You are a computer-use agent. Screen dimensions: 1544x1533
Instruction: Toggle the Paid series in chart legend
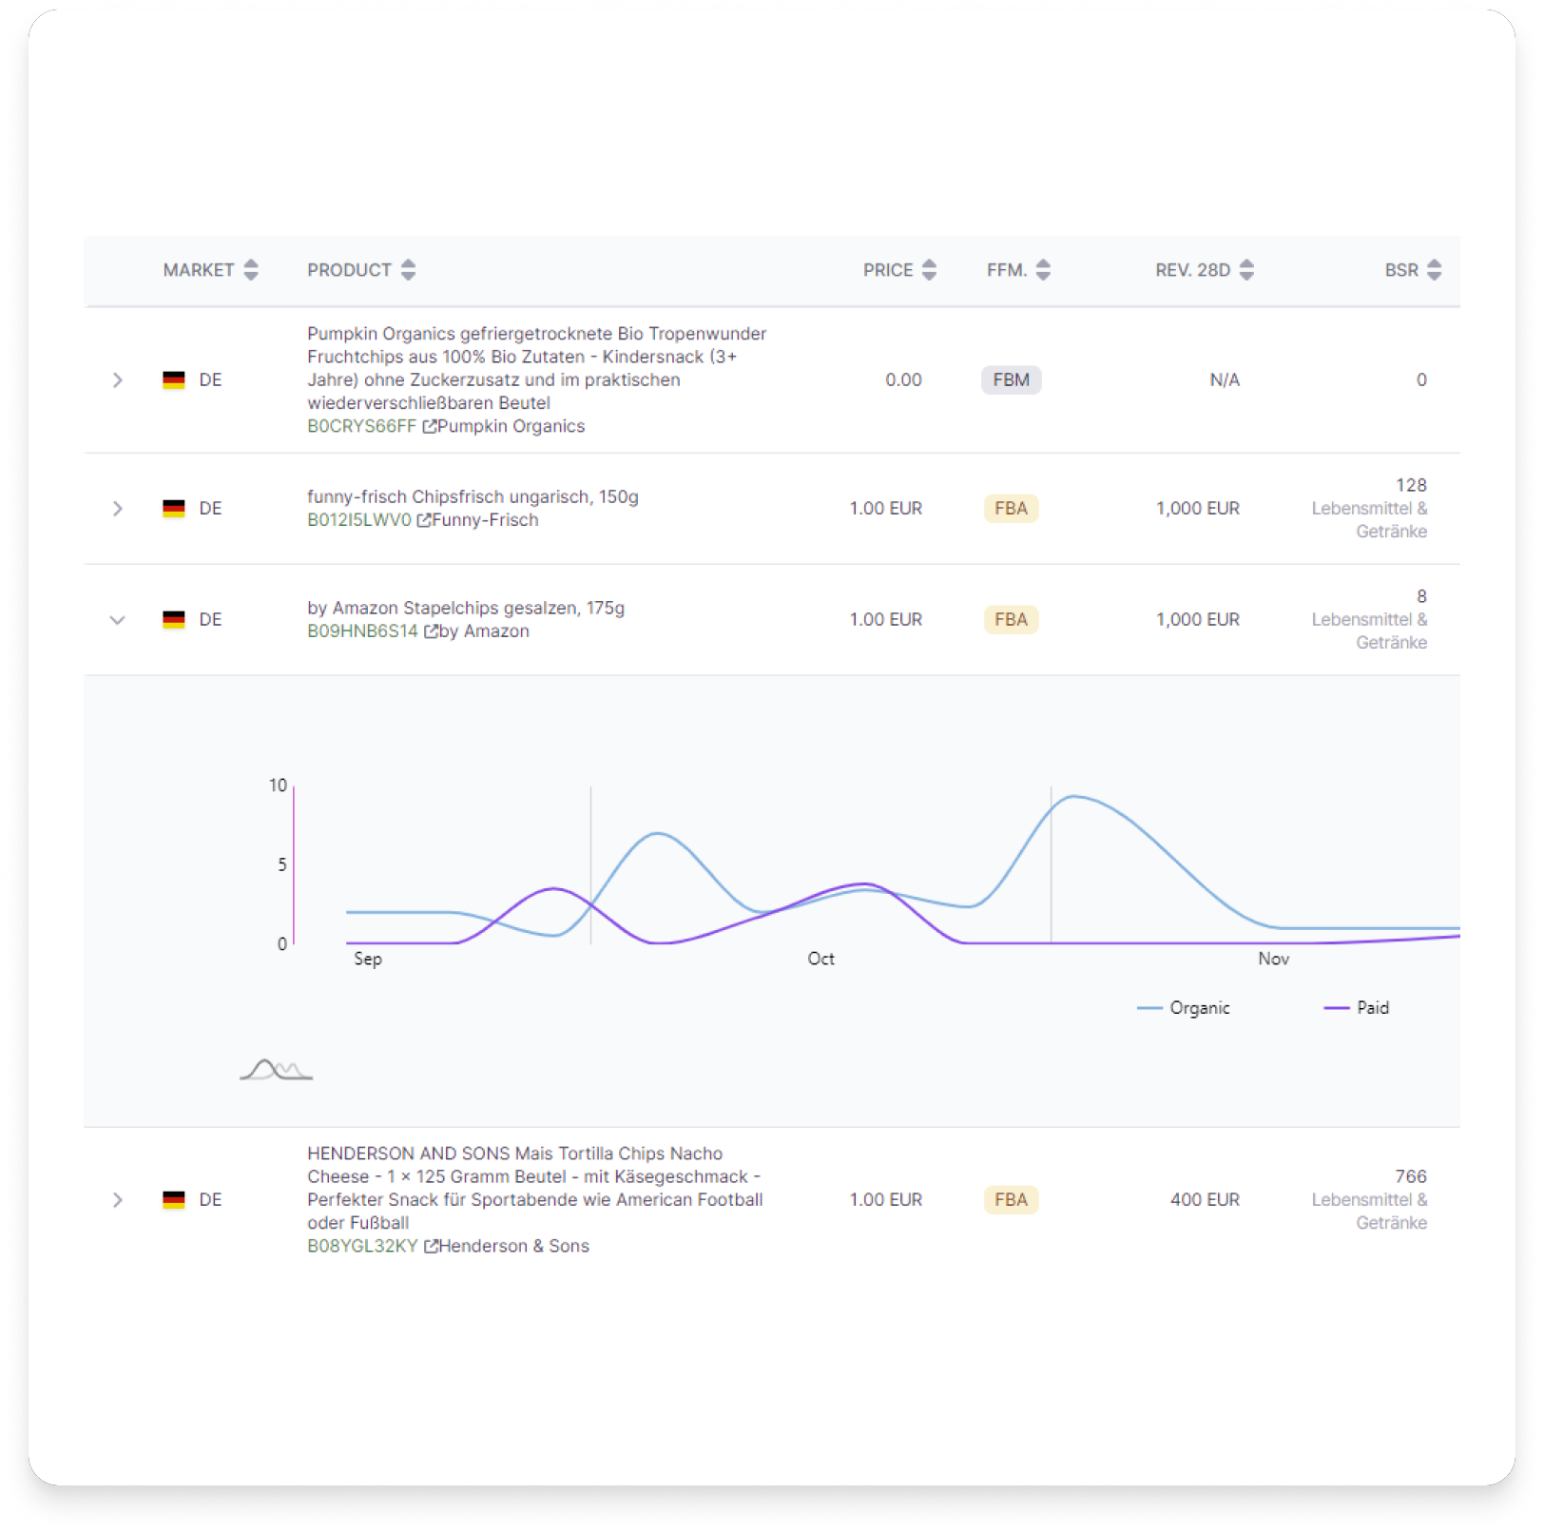pos(1357,1008)
